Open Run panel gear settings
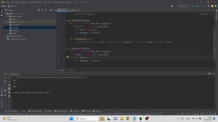Image resolution: width=218 pixels, height=122 pixels. pyautogui.click(x=209, y=74)
